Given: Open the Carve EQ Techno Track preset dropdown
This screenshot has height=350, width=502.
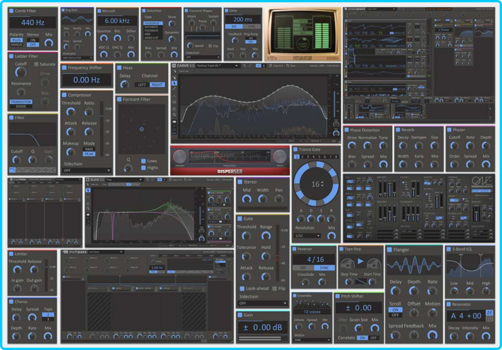Looking at the screenshot, I should click(x=217, y=66).
